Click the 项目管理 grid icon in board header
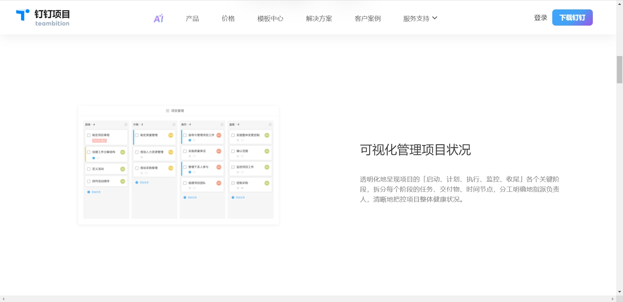 pyautogui.click(x=167, y=111)
